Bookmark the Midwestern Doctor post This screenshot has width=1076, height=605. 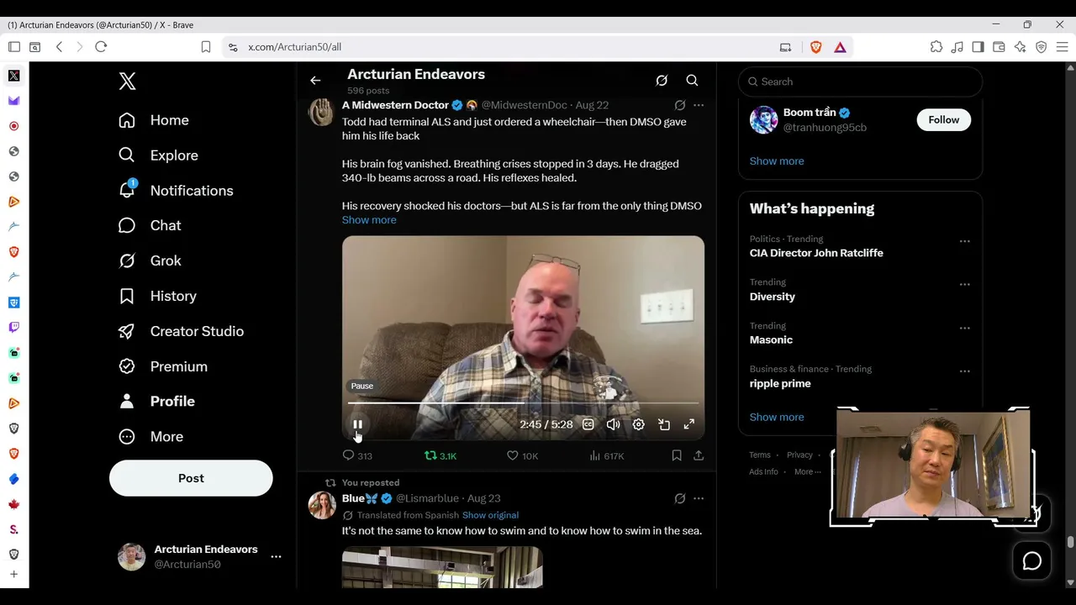677,455
